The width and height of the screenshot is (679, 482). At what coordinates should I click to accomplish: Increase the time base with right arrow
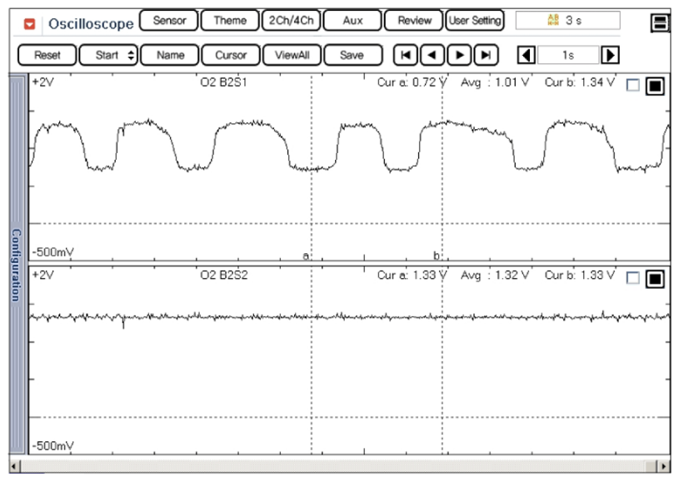point(611,56)
